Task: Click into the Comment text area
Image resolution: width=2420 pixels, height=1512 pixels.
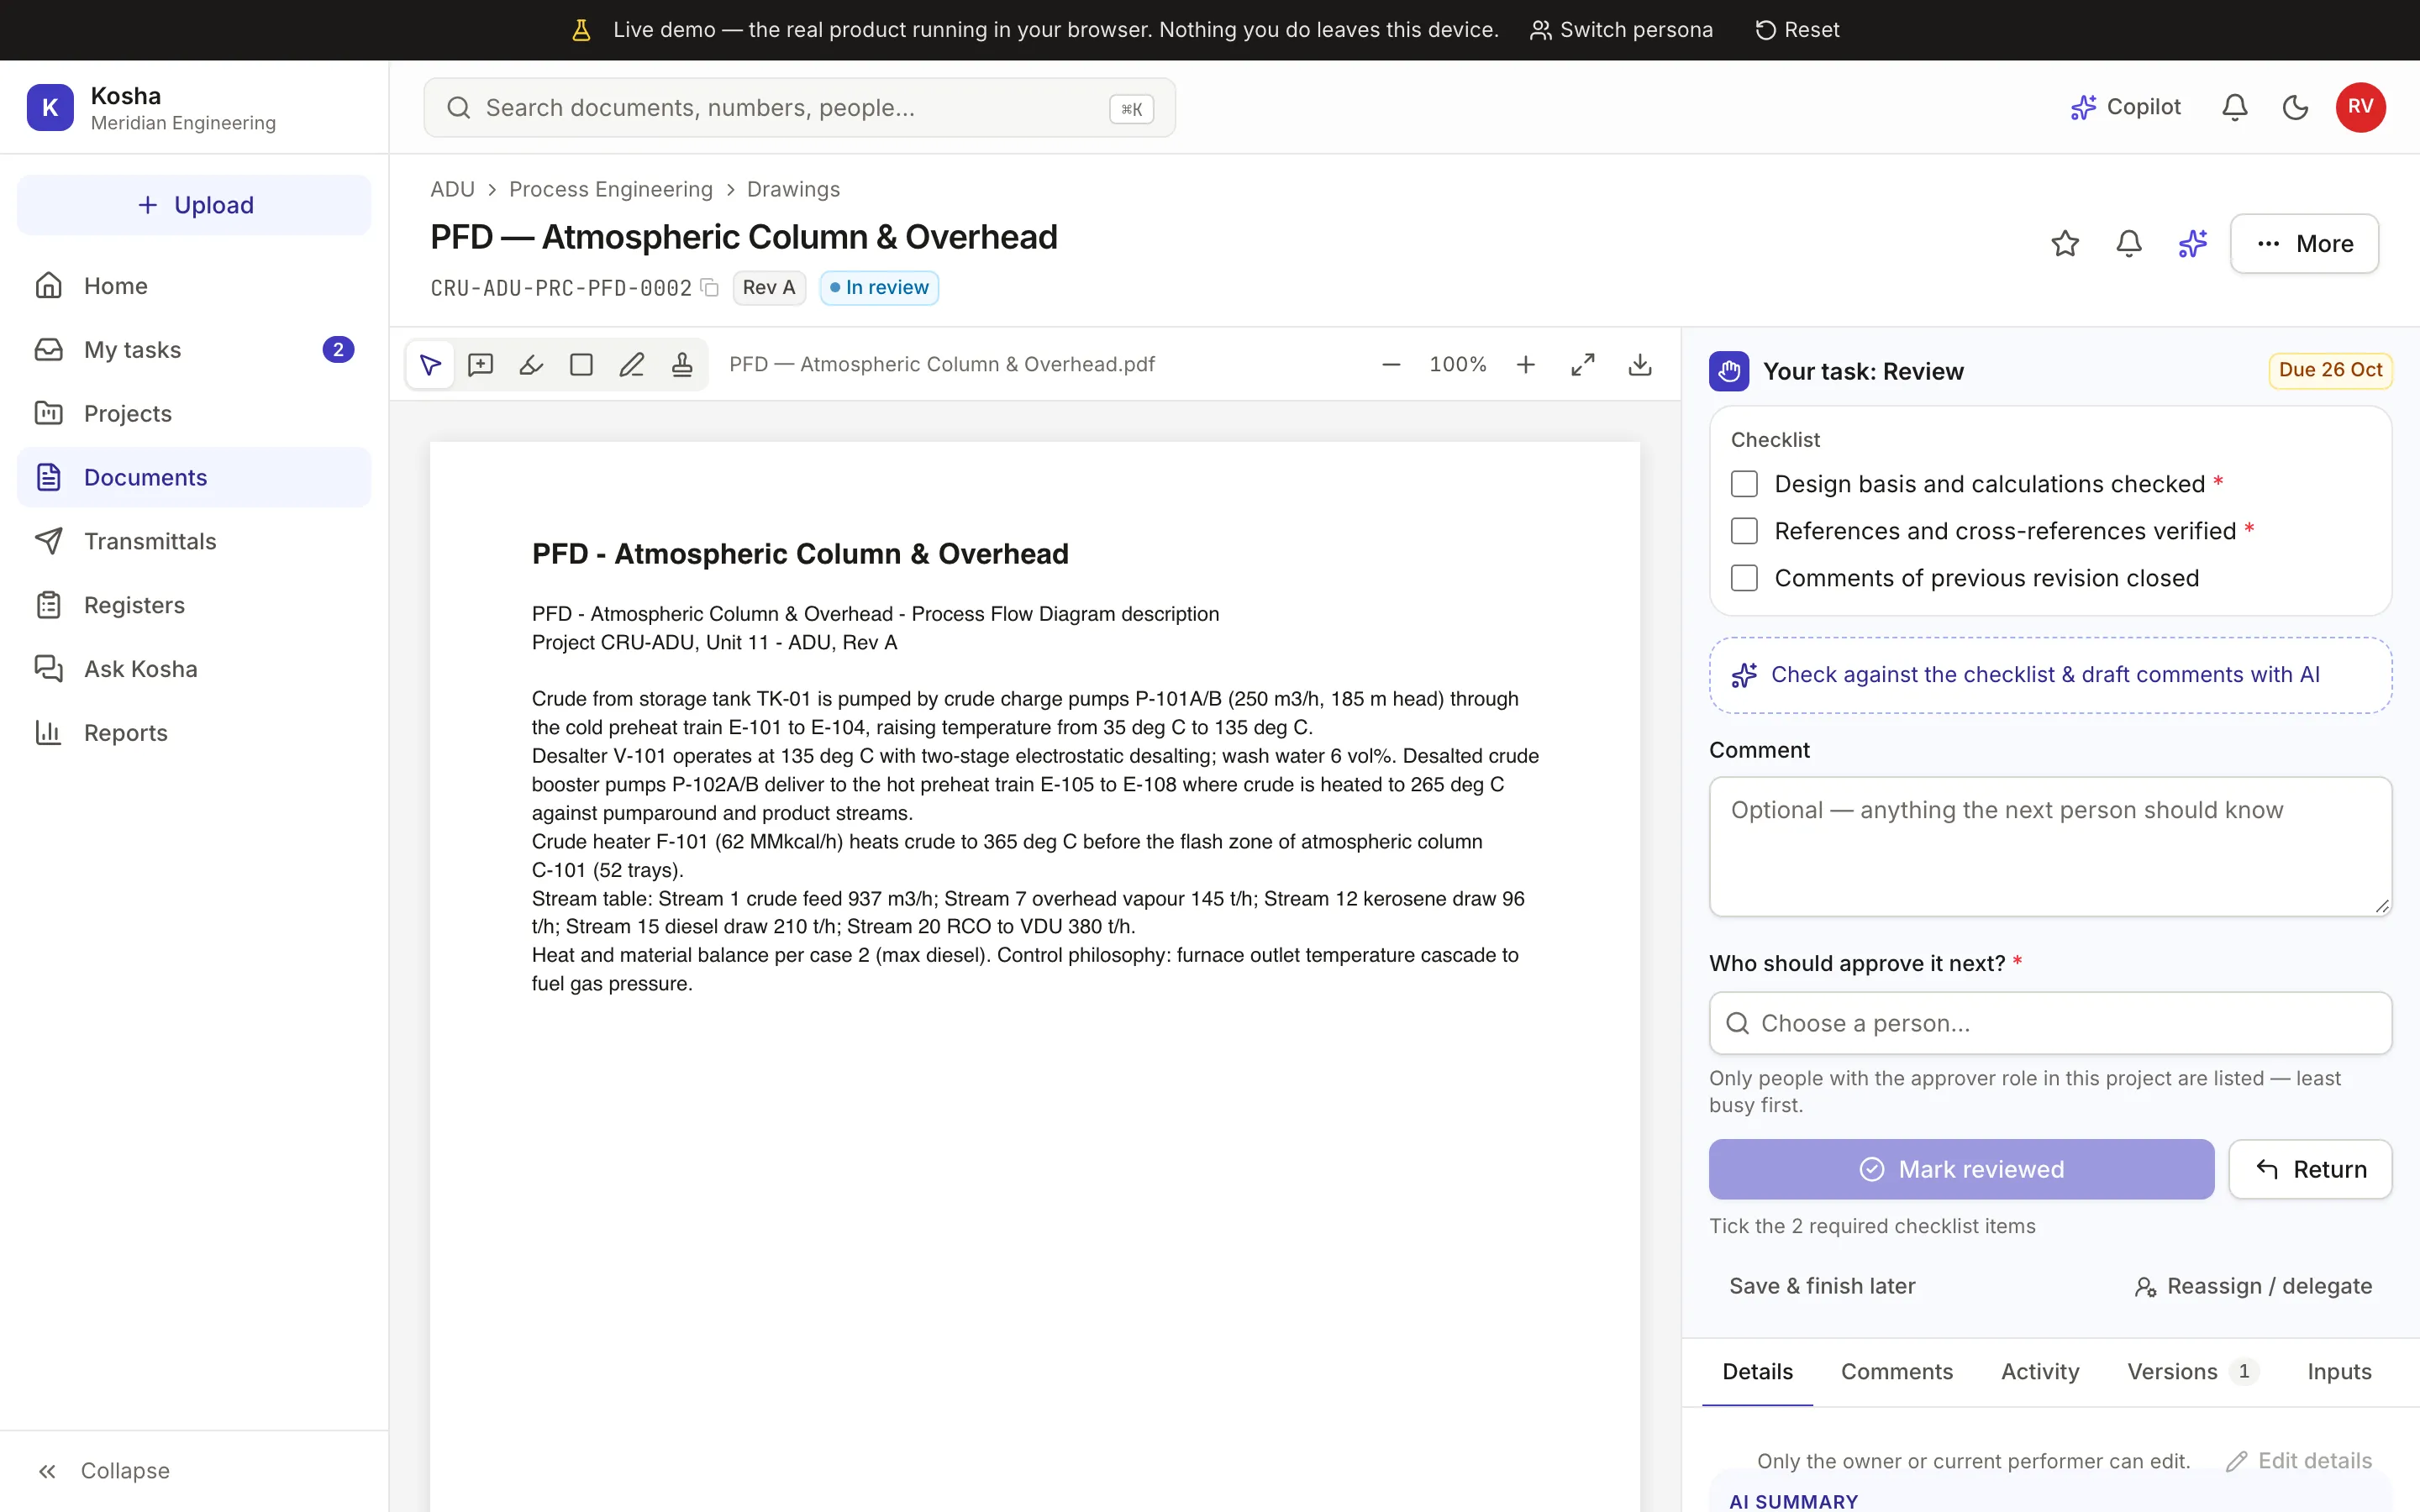Action: point(2050,846)
